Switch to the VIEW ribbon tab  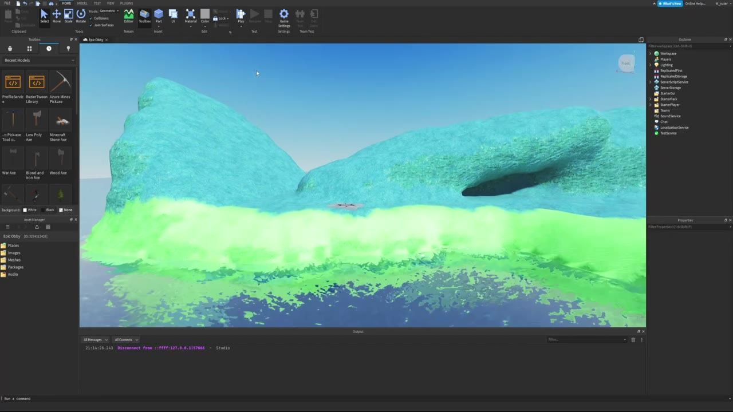tap(111, 3)
